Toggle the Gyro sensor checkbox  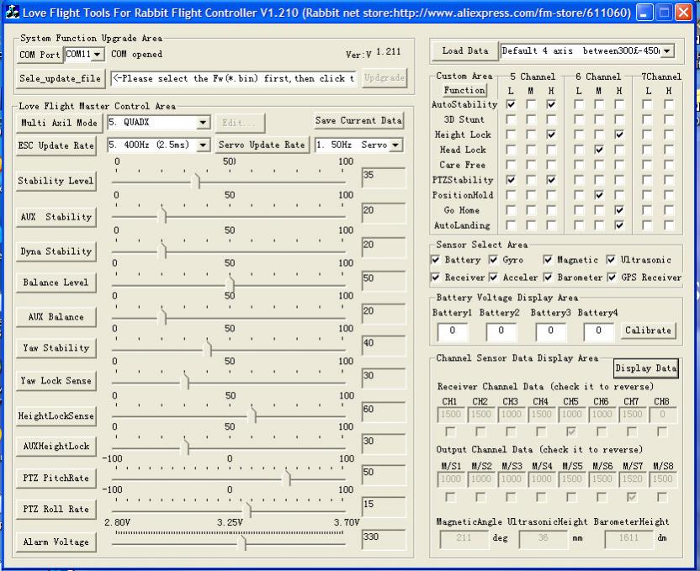pyautogui.click(x=493, y=260)
